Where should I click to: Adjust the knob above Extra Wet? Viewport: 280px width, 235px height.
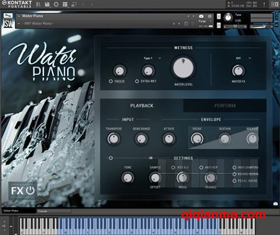click(148, 71)
